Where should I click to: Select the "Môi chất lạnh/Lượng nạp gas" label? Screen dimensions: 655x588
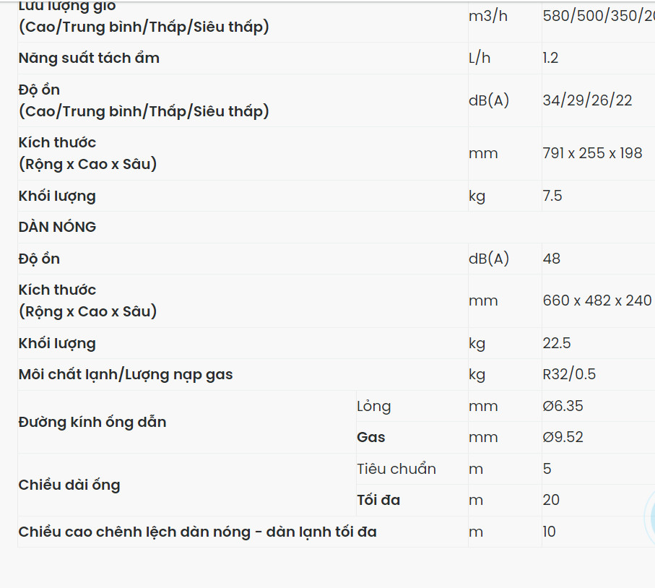[126, 374]
